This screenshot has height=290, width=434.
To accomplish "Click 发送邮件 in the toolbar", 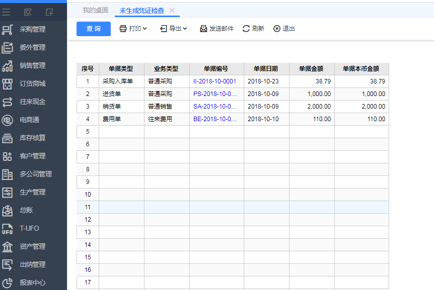I will tap(216, 29).
